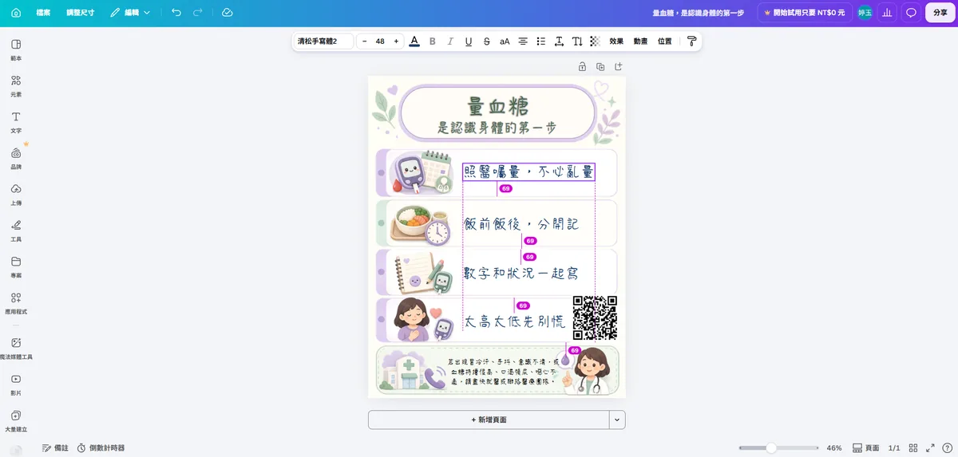Image resolution: width=958 pixels, height=457 pixels.
Task: Open the 影片 videos panel
Action: (16, 385)
